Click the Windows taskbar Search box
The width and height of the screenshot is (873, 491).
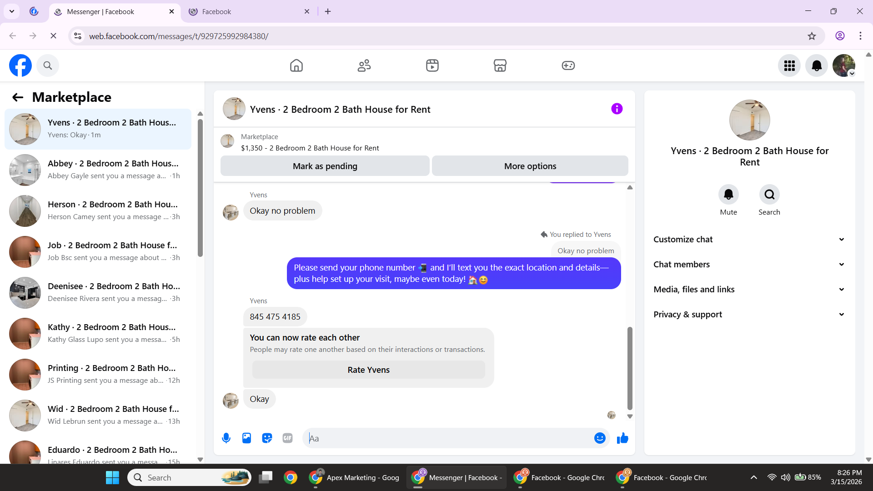point(189,477)
